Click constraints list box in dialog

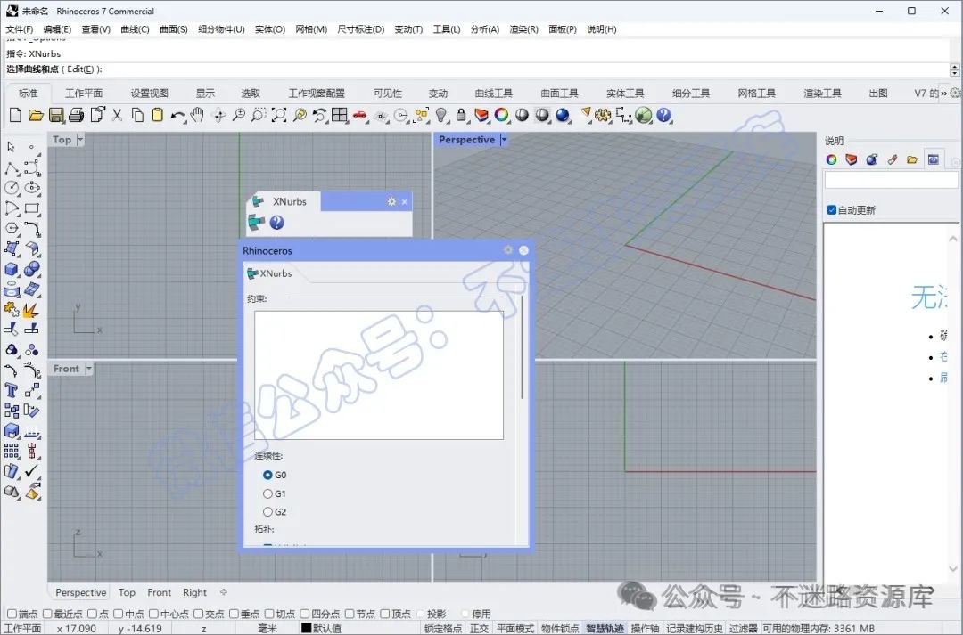point(379,375)
